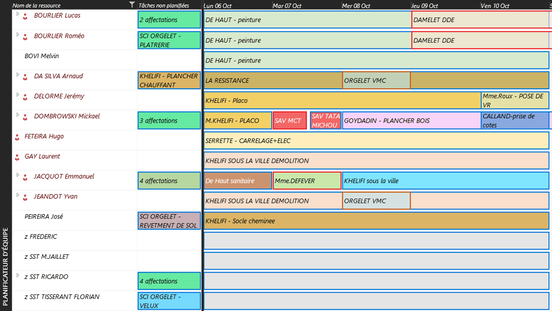Expand the JACQUOT Emmanuel resource row
The image size is (552, 311).
(18, 175)
